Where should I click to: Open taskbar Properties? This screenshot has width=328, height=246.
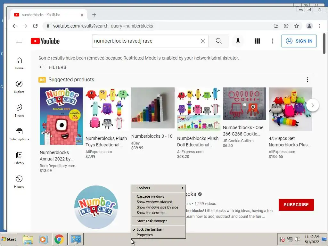pos(158,235)
